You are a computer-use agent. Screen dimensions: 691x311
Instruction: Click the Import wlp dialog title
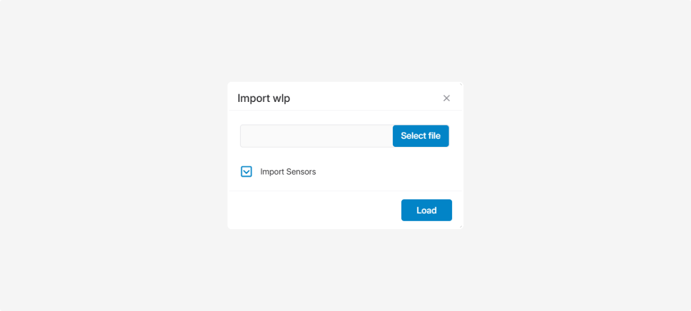264,98
